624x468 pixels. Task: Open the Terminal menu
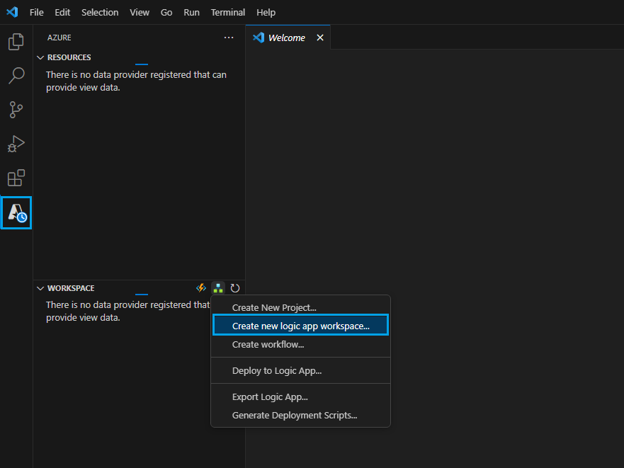click(x=227, y=12)
